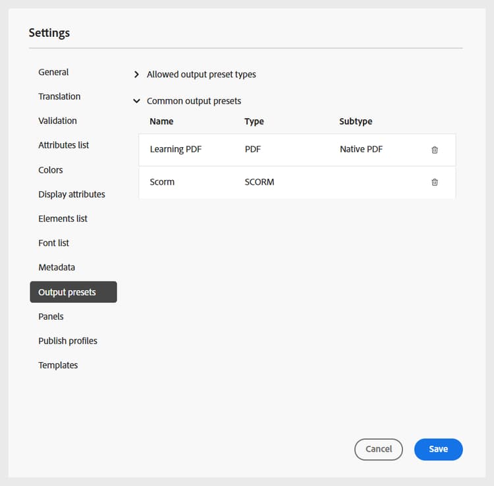494x486 pixels.
Task: Go to Panels settings
Action: tap(51, 317)
